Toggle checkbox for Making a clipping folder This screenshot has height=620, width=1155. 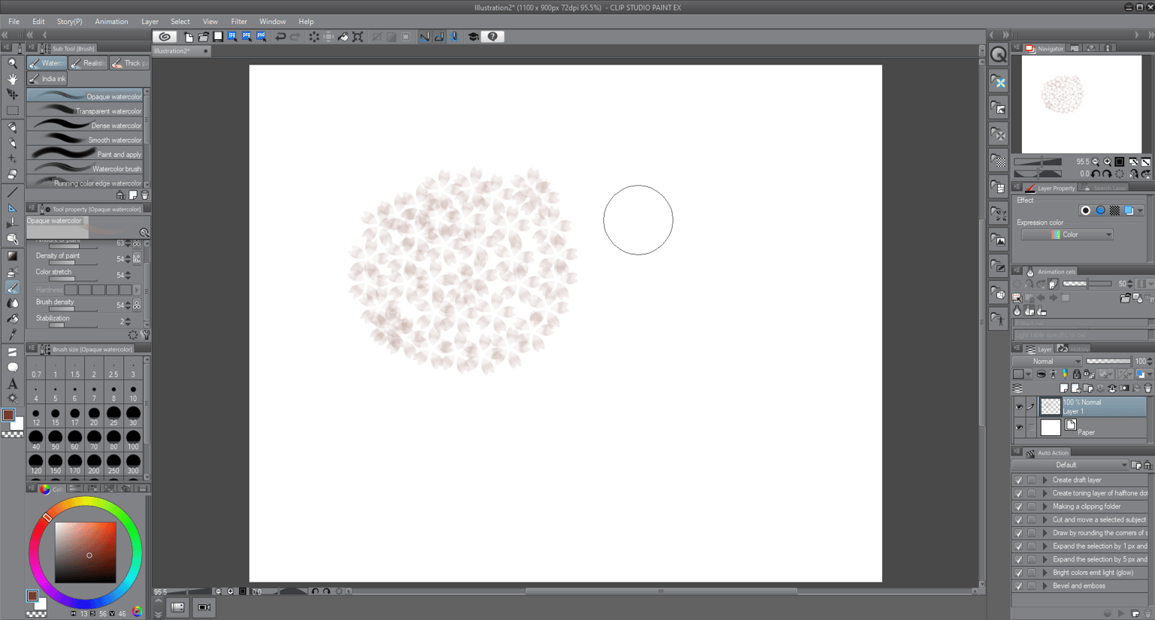[1018, 507]
